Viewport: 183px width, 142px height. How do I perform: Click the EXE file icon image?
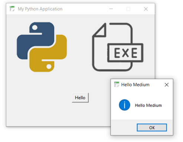tap(118, 47)
